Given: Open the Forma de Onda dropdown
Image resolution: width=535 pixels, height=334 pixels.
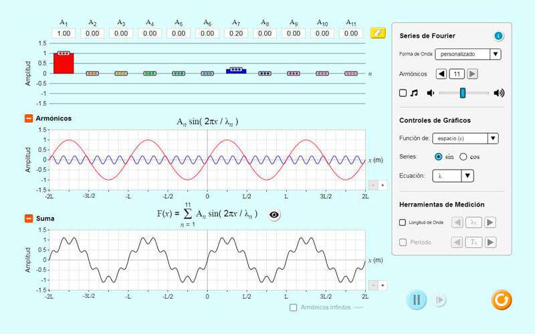Looking at the screenshot, I should [467, 54].
